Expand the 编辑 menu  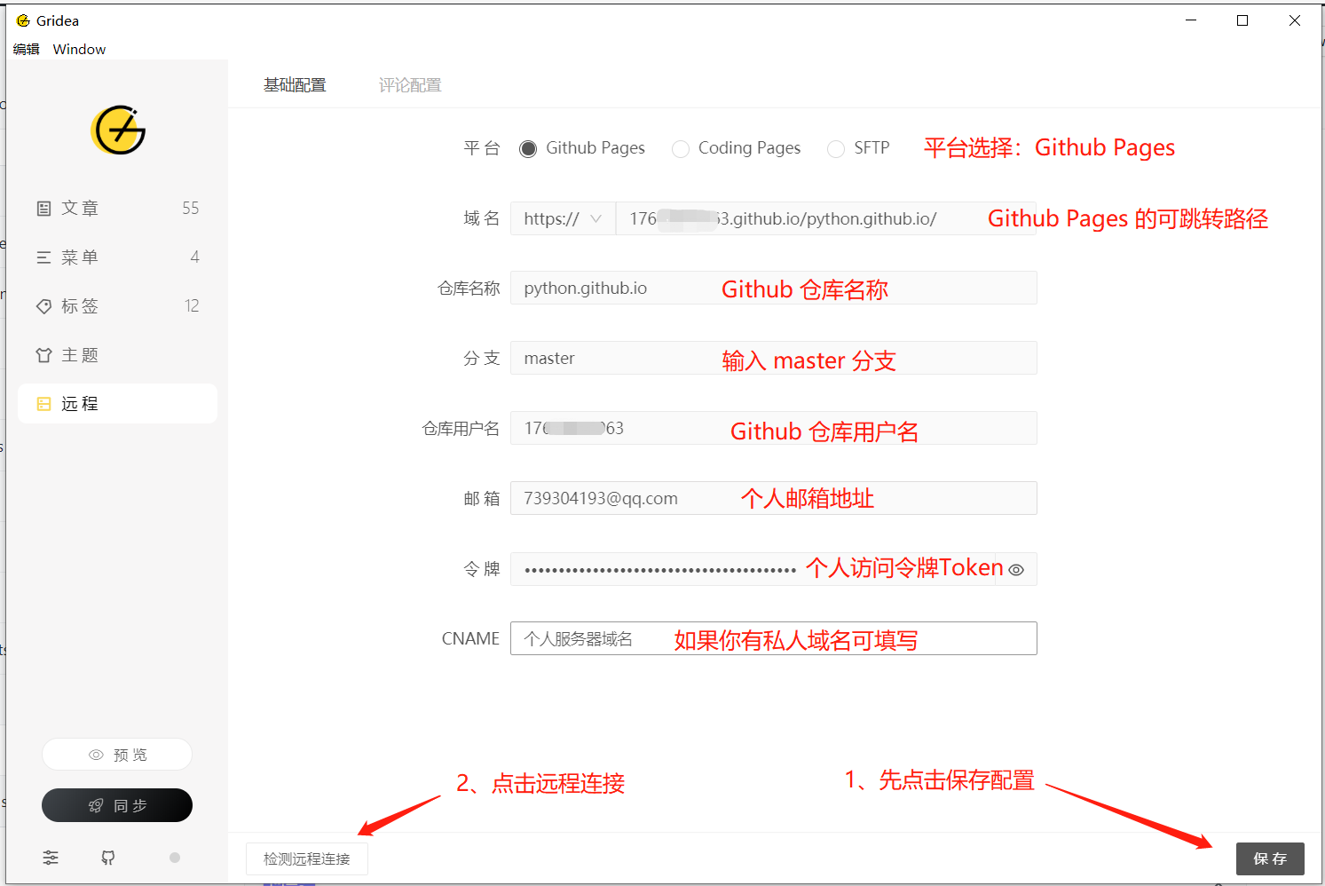(x=26, y=49)
